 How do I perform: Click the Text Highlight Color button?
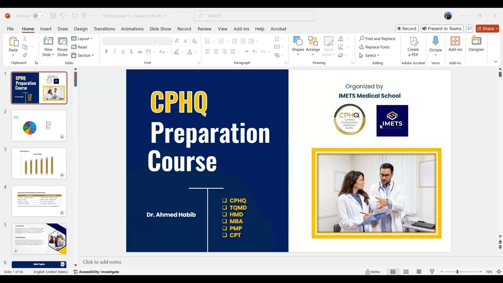coord(176,51)
